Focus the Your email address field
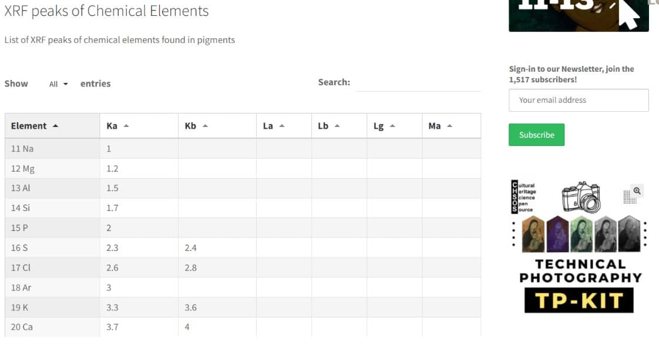 [579, 100]
